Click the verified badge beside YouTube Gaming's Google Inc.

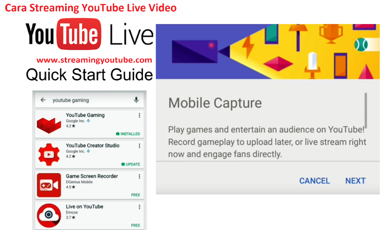click(89, 121)
